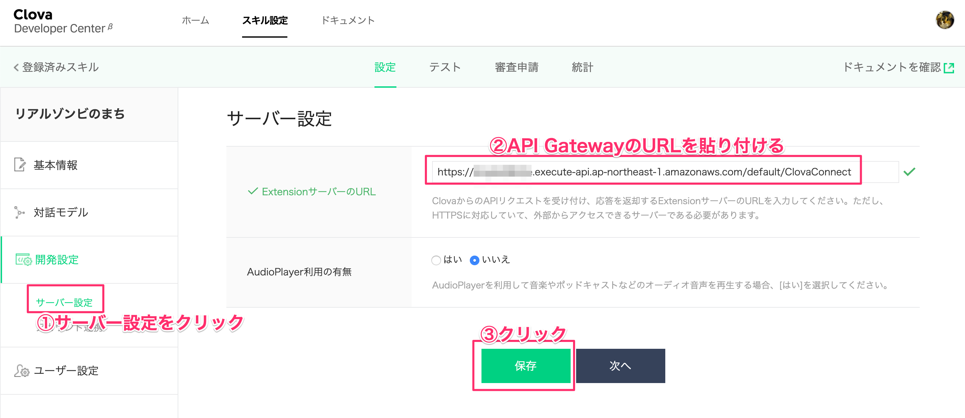Image resolution: width=965 pixels, height=418 pixels.
Task: Select the はい radio for AudioPlayer
Action: [x=436, y=260]
